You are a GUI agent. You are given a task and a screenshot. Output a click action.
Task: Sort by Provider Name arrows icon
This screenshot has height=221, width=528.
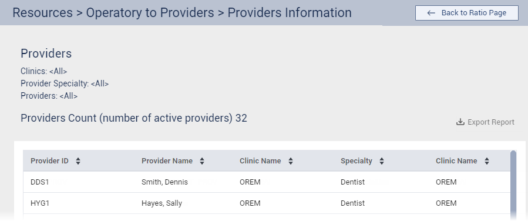tap(202, 161)
